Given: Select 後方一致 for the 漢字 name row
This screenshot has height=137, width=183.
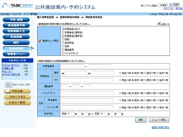Looking at the screenshot, I should click(x=158, y=73).
